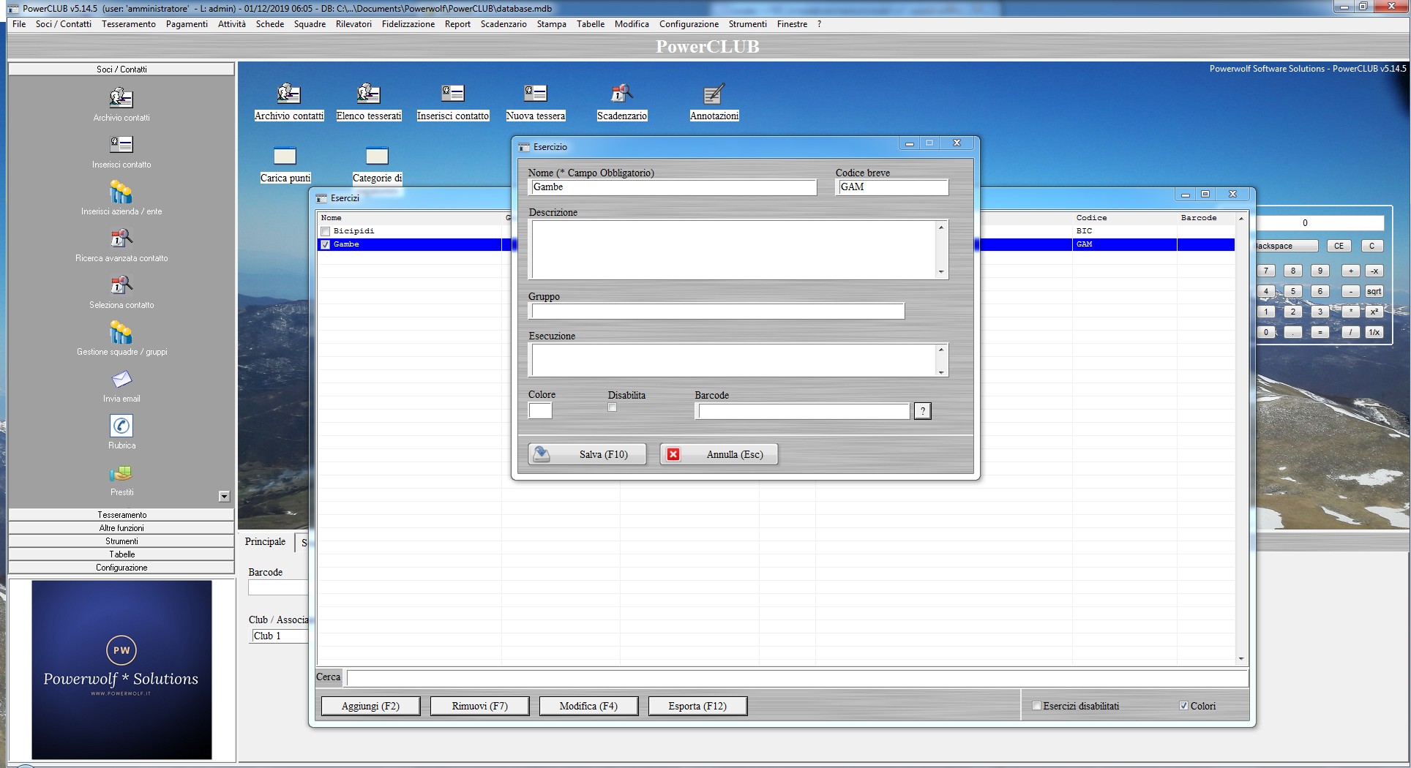Click the Codice breve field

(x=891, y=187)
